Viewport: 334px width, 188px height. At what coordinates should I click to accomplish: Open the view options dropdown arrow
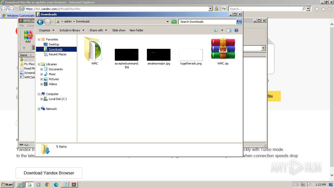click(222, 30)
